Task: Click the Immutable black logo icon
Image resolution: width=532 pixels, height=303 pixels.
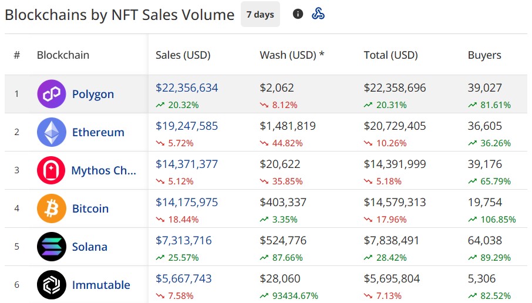Action: (52, 285)
